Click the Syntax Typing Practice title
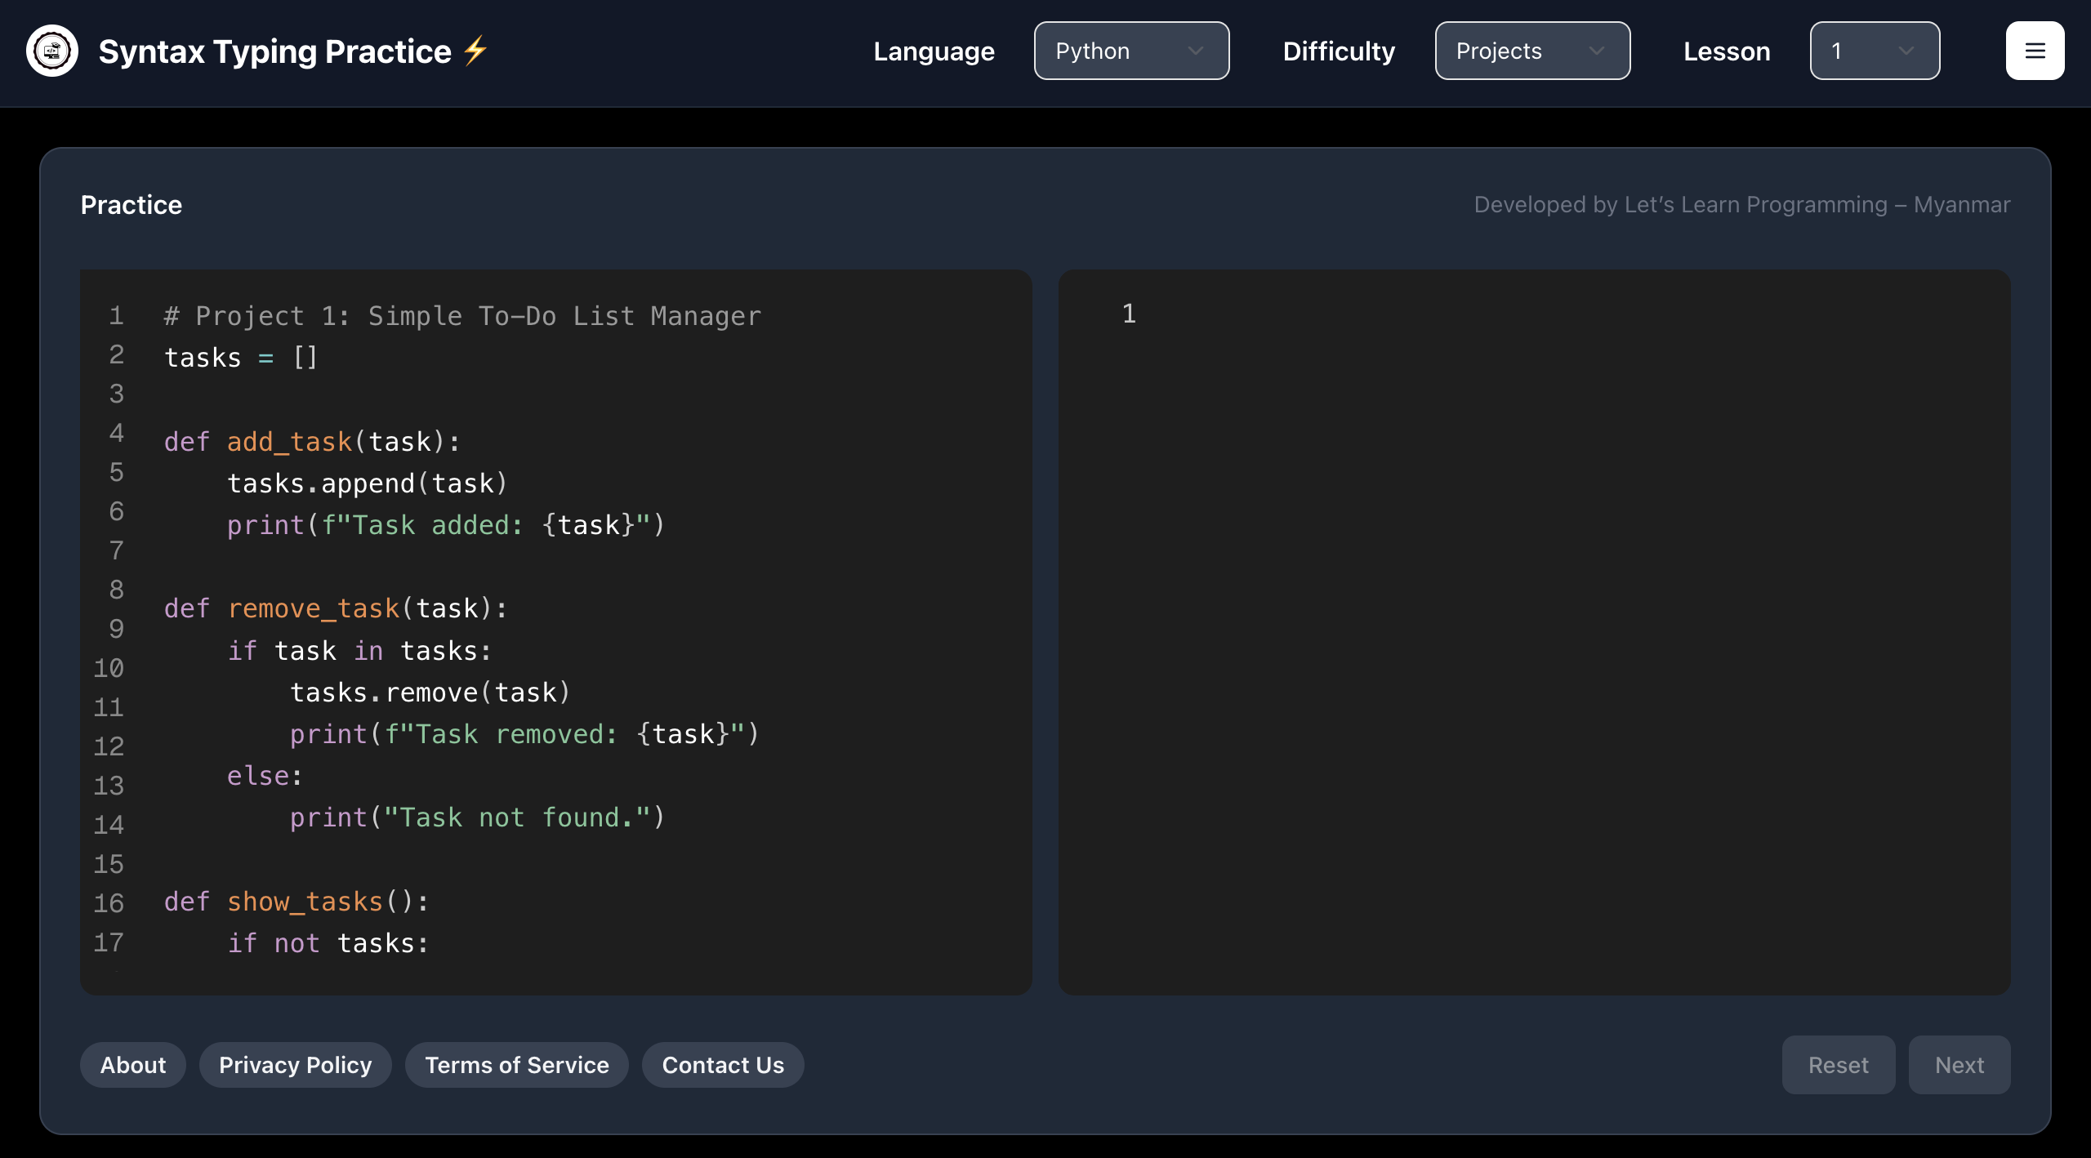The height and width of the screenshot is (1158, 2091). pos(275,51)
